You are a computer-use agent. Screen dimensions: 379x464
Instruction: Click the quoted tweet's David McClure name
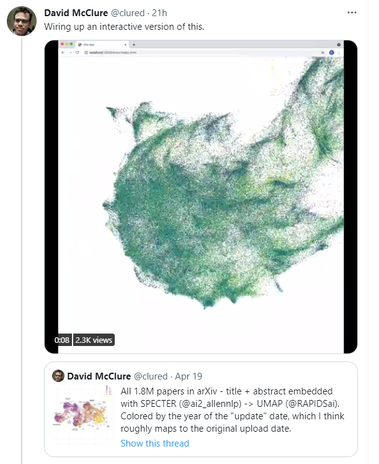point(98,376)
